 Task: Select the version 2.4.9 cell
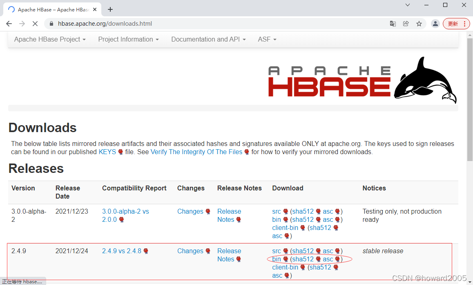[19, 251]
